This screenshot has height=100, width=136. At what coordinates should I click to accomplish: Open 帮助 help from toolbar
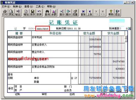coord(111,13)
